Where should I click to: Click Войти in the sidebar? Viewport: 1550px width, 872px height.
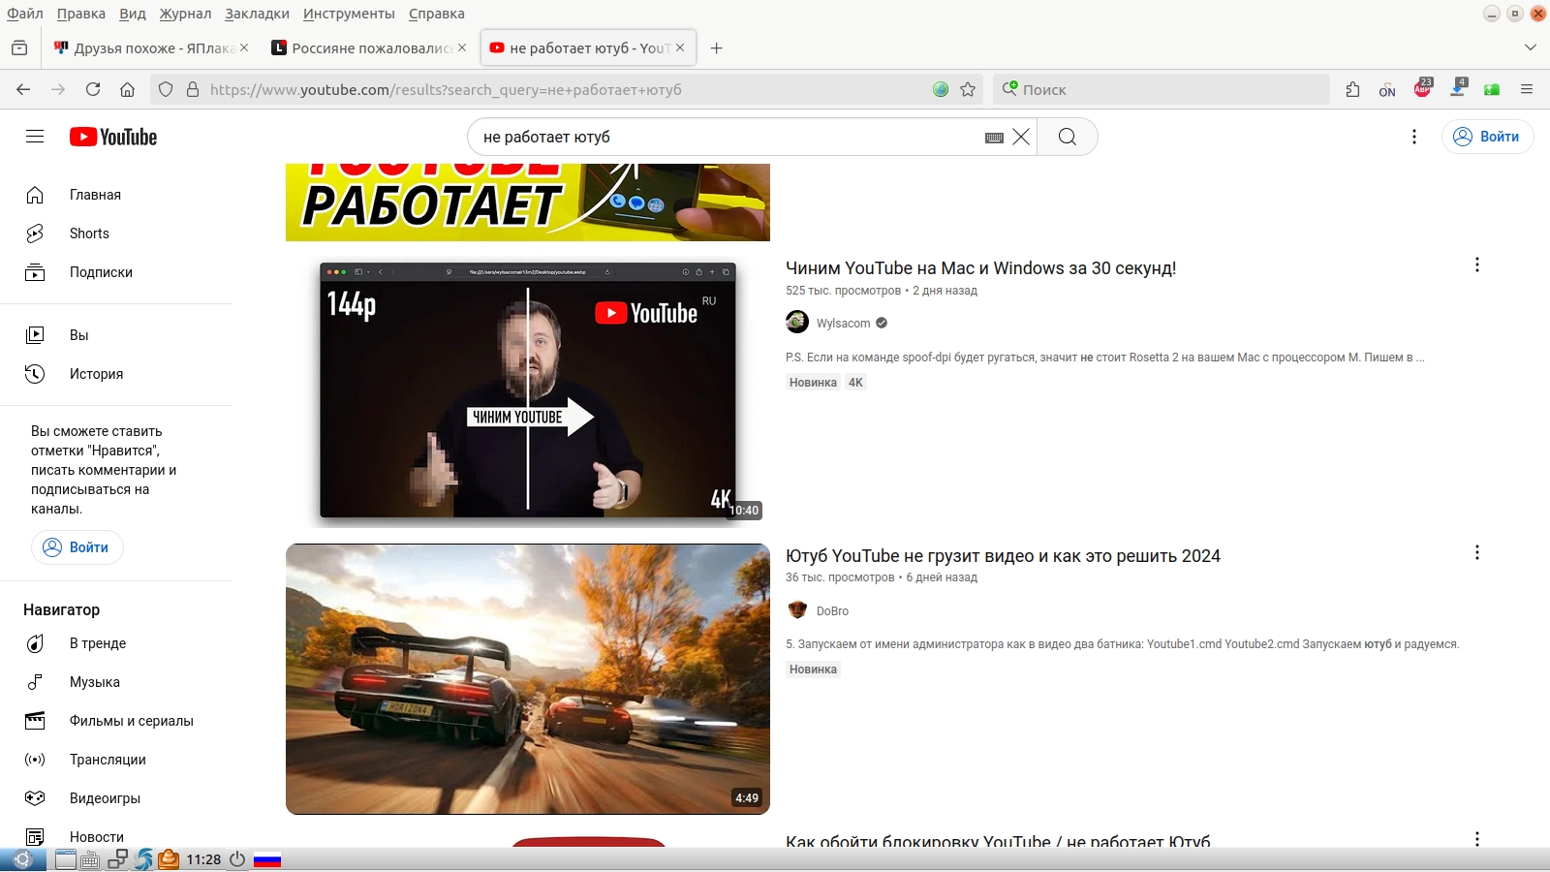[x=77, y=547]
